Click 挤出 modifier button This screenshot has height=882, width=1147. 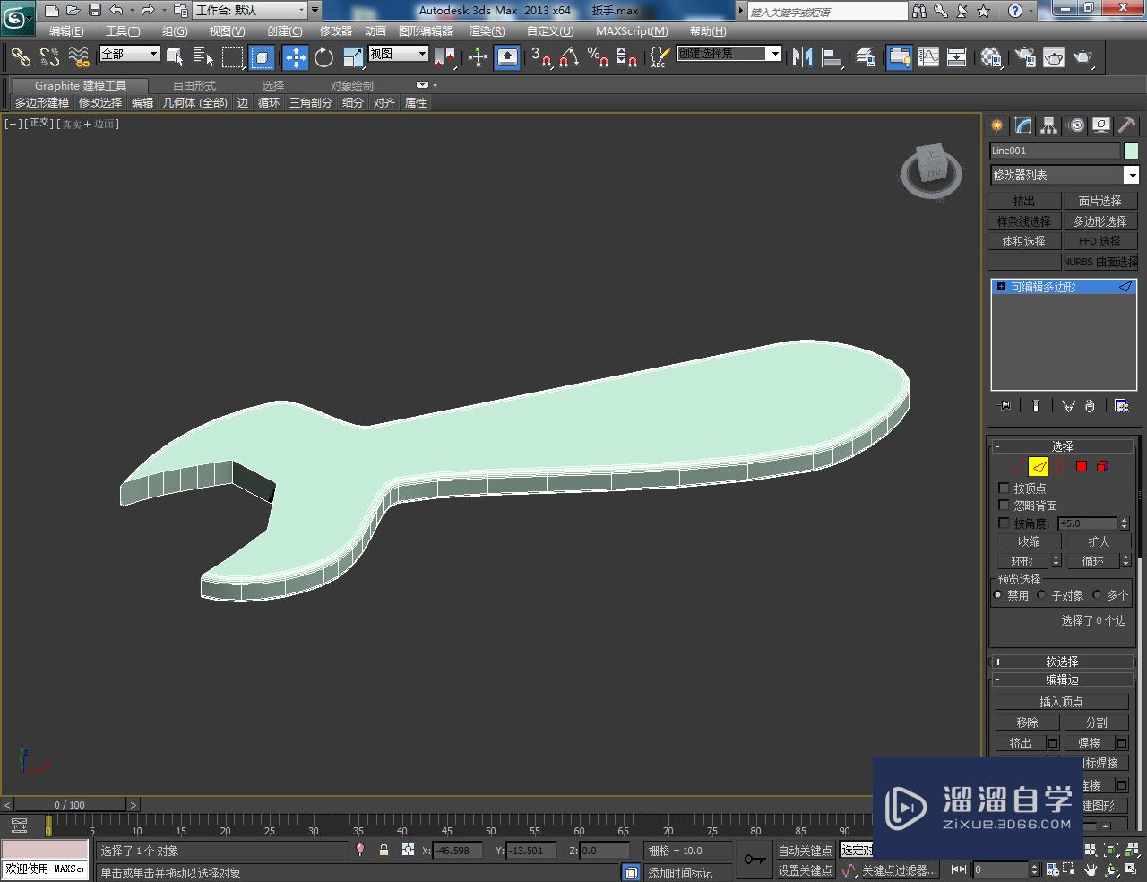tap(1023, 201)
